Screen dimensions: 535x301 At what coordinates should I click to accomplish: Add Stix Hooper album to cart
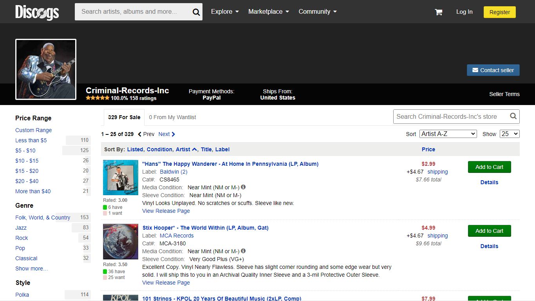tap(489, 231)
